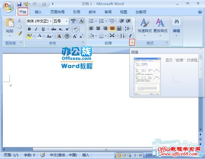This screenshot has height=159, width=205.
Task: Open the font size 五号 dropdown
Action: tap(61, 21)
